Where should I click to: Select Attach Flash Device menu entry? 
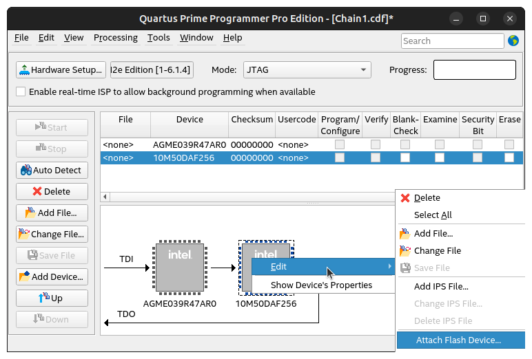click(458, 340)
